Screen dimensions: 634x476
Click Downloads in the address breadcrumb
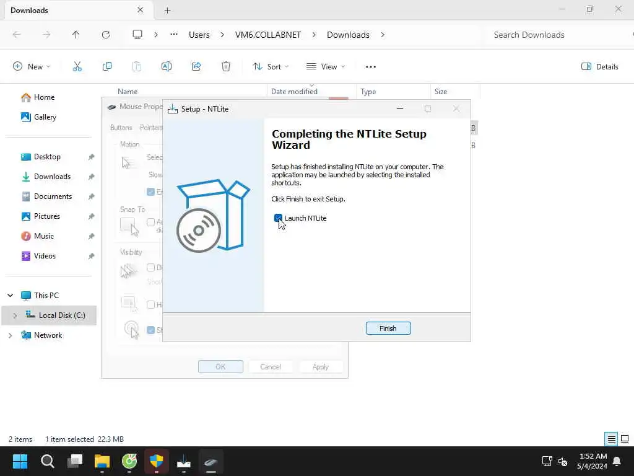(348, 35)
